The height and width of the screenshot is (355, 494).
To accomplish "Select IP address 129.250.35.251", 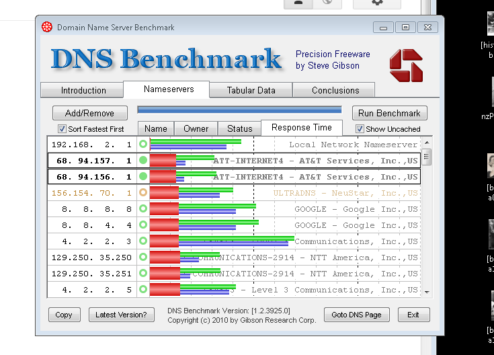I will coord(91,274).
